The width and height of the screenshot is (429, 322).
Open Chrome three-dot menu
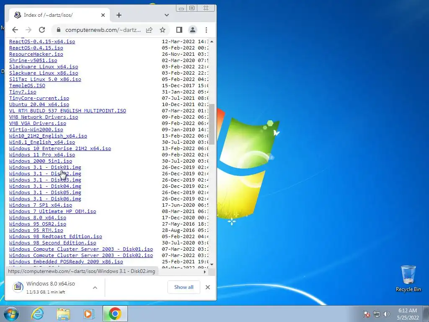(x=206, y=30)
